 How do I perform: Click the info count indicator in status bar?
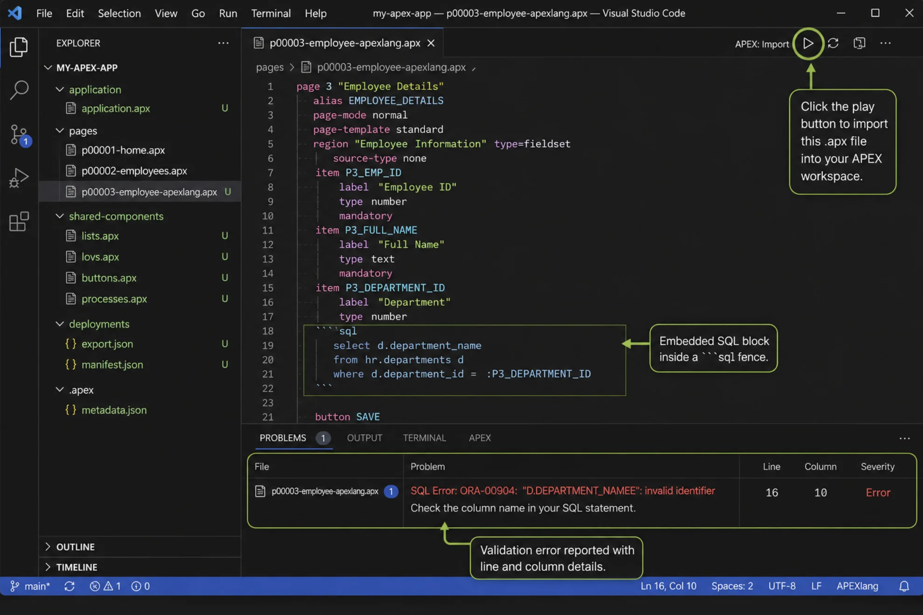point(140,586)
